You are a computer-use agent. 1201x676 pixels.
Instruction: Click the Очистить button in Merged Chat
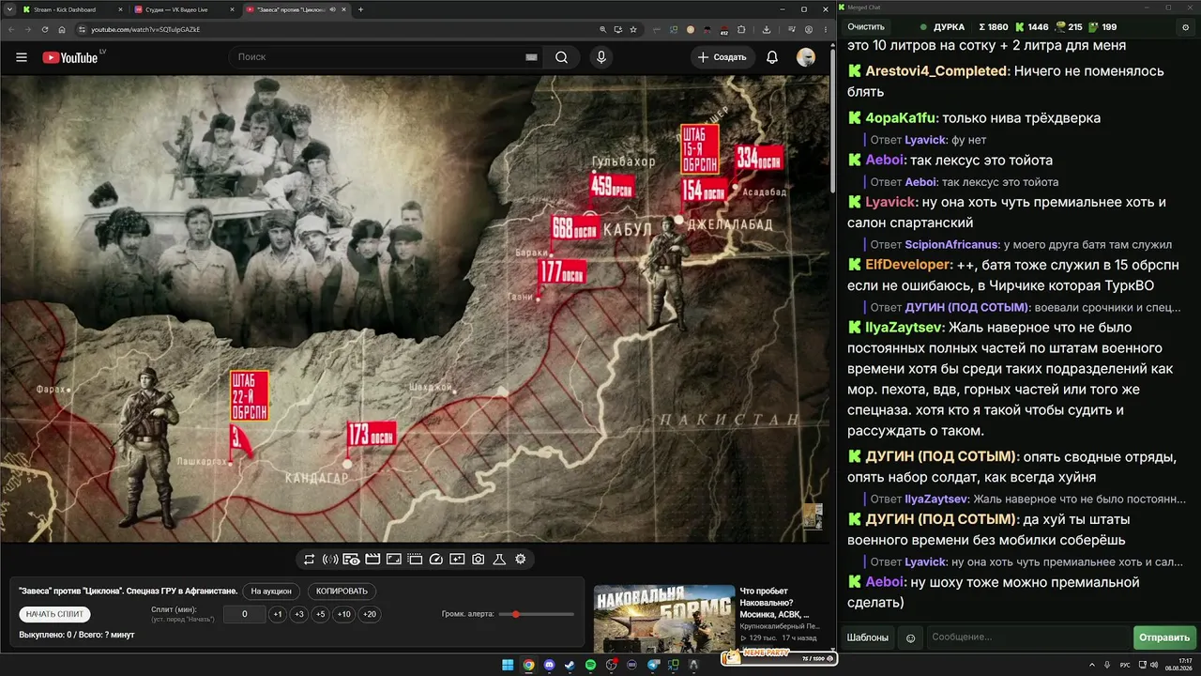866,27
